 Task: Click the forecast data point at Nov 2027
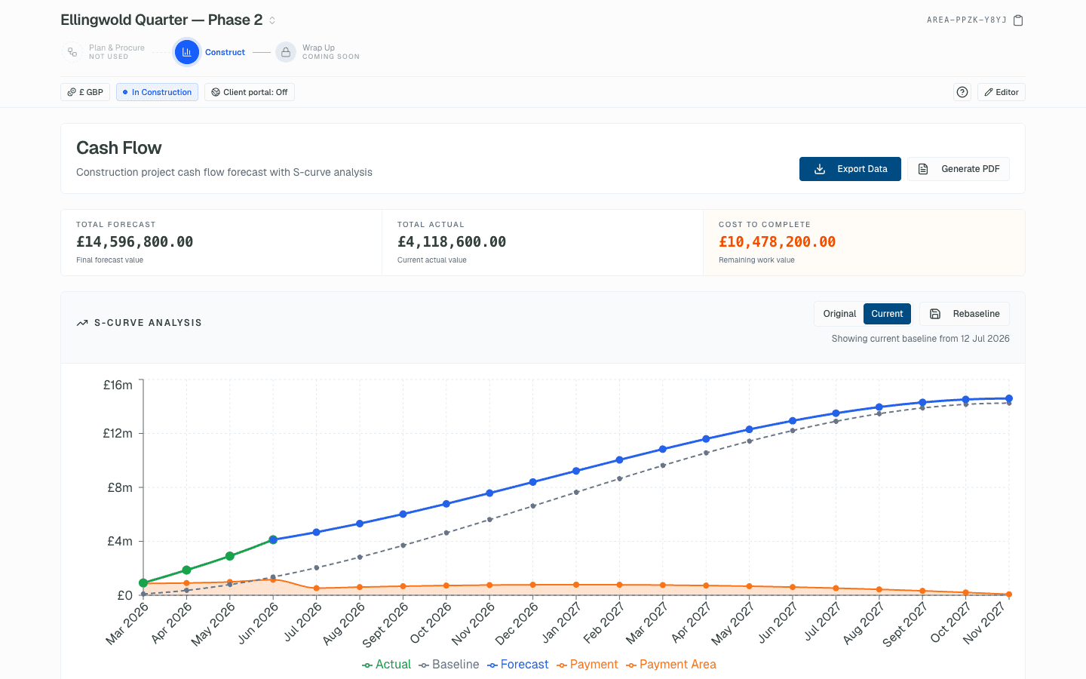1009,398
